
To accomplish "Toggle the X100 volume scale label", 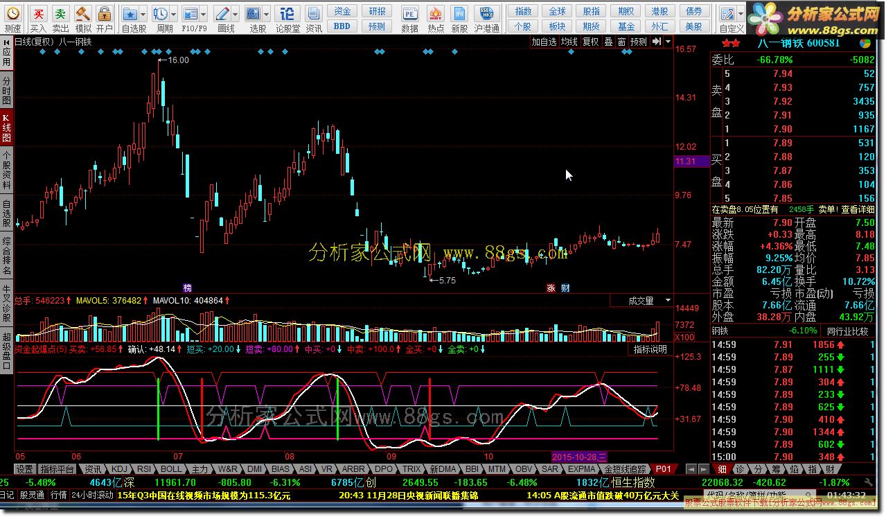I will [685, 337].
